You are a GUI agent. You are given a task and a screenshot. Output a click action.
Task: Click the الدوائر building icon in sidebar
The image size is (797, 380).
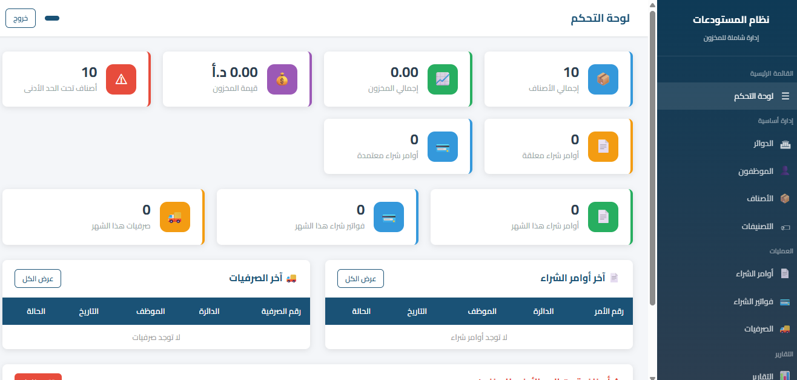click(785, 144)
